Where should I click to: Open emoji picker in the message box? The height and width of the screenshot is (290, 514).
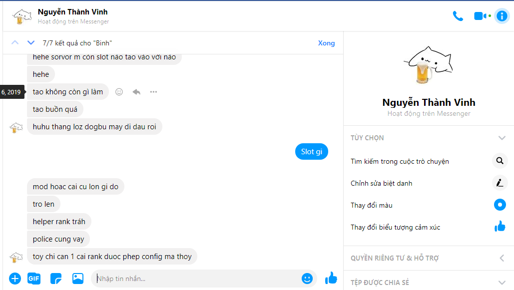tap(307, 279)
